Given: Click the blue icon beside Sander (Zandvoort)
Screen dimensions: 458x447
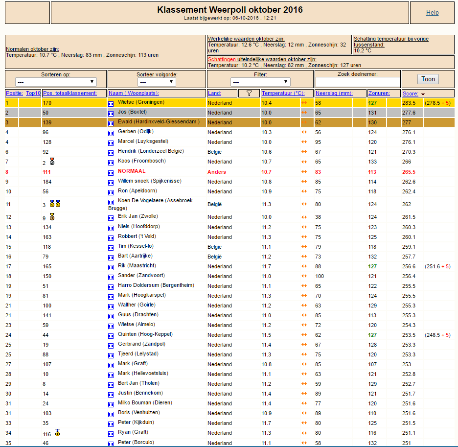Looking at the screenshot, I should 111,277.
